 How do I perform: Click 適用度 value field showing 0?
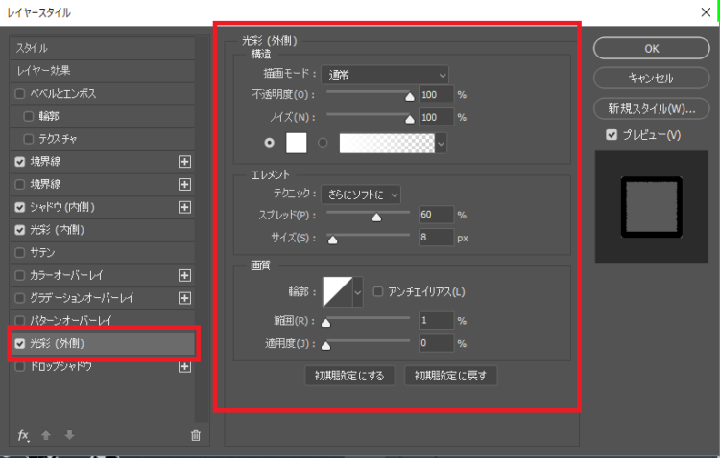point(436,343)
